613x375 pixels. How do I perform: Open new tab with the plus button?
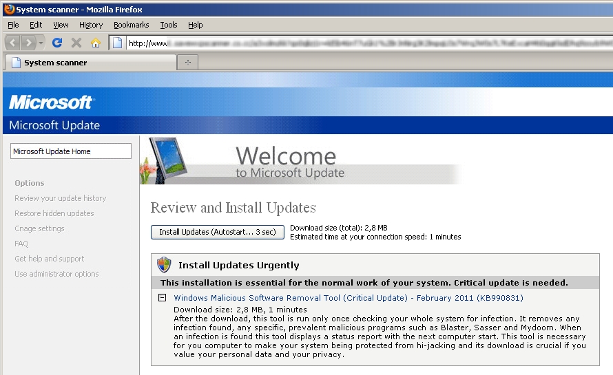tap(187, 63)
